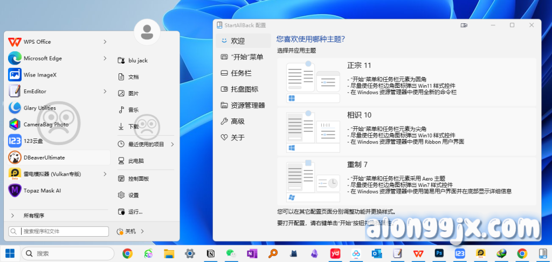Image resolution: width=552 pixels, height=262 pixels.
Task: Open the "开始"菜单 settings page
Action: [244, 57]
